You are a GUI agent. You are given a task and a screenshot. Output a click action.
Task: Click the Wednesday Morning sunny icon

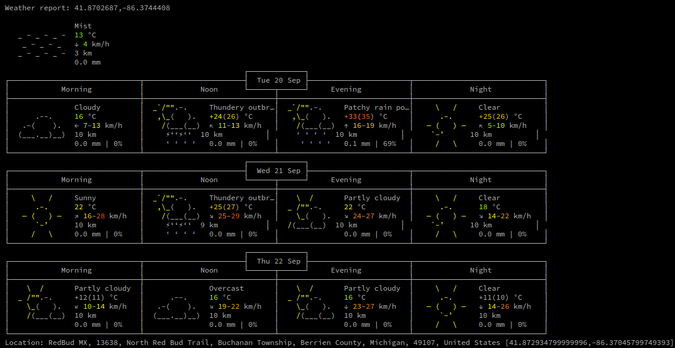(x=42, y=216)
